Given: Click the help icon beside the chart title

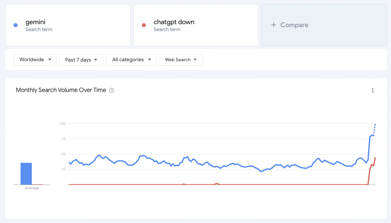Looking at the screenshot, I should pos(112,90).
